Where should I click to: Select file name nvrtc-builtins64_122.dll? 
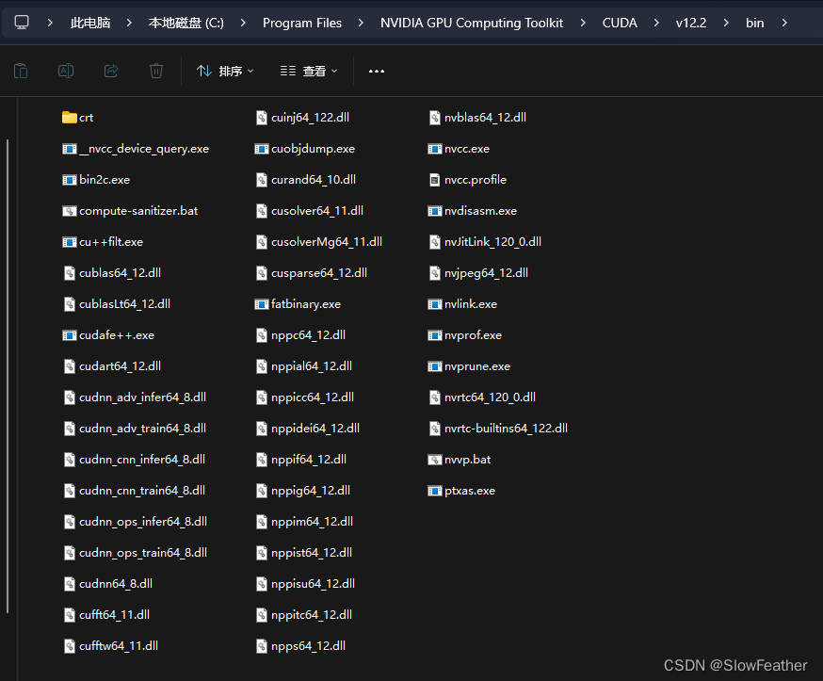pos(506,429)
